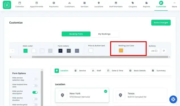
Task: Open the Payments nav icon
Action: click(54, 3)
